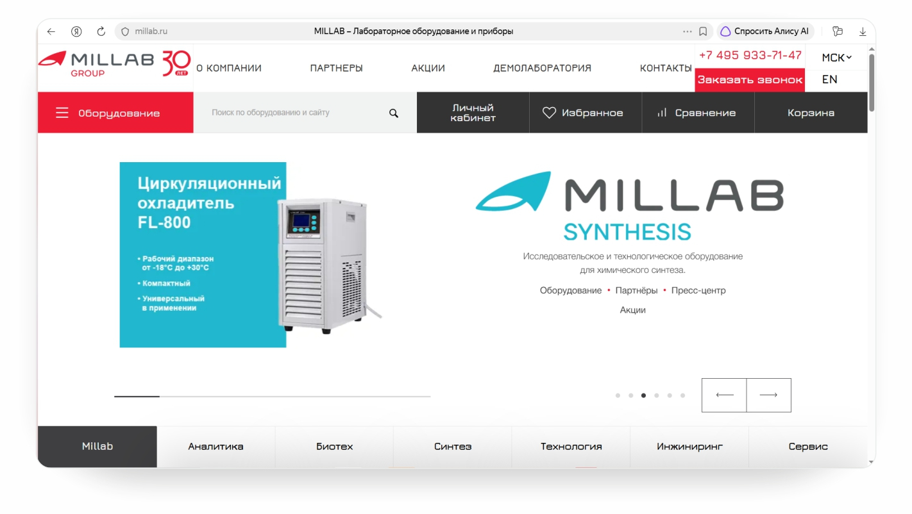Open the Оборудование hamburger menu
Image resolution: width=912 pixels, height=514 pixels.
[x=115, y=113]
